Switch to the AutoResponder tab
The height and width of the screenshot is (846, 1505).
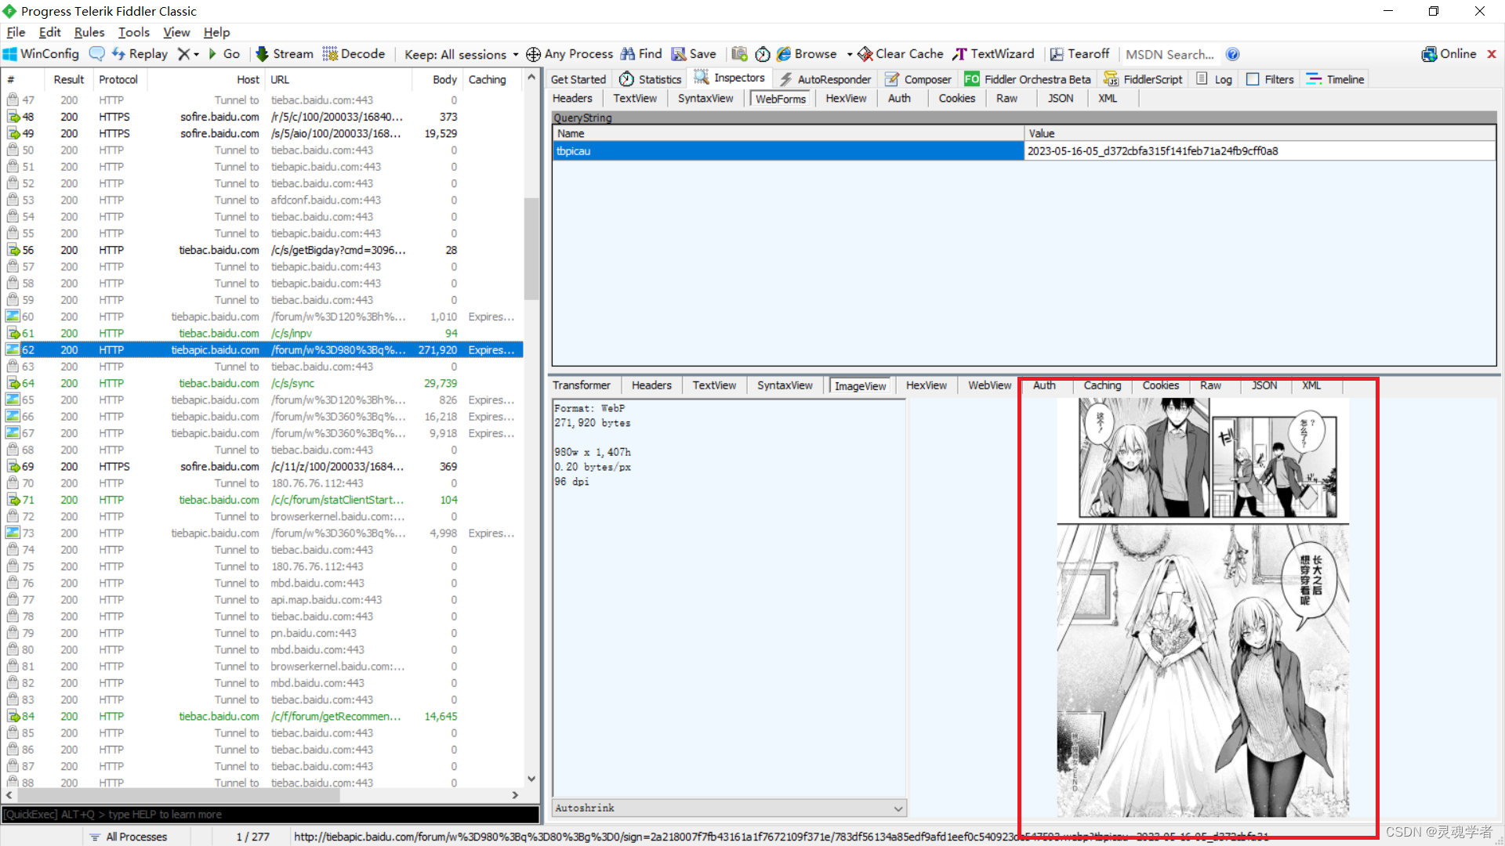[x=825, y=79]
